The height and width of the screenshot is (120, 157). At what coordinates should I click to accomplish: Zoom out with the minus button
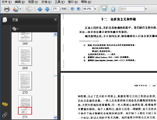click(x=72, y=9)
